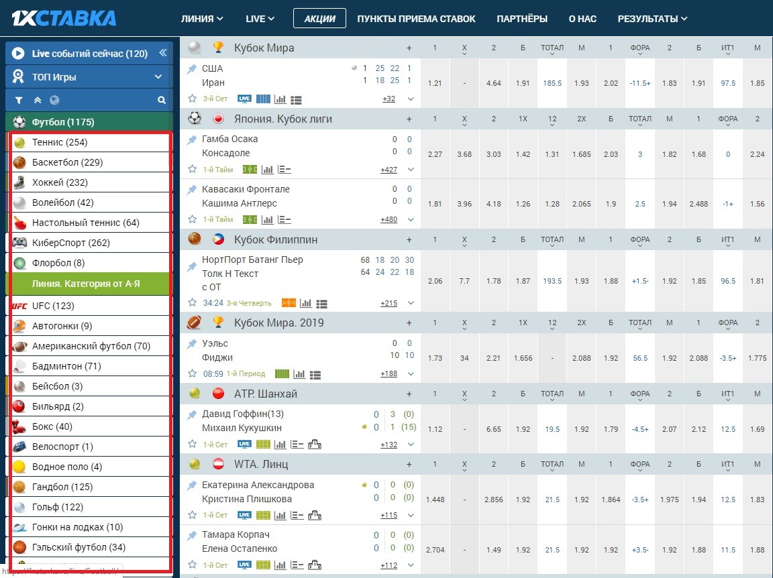
Task: Click China flag beside ATP. Шанхай
Action: point(218,393)
